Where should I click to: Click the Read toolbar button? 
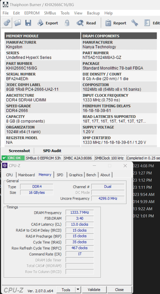(86, 23)
